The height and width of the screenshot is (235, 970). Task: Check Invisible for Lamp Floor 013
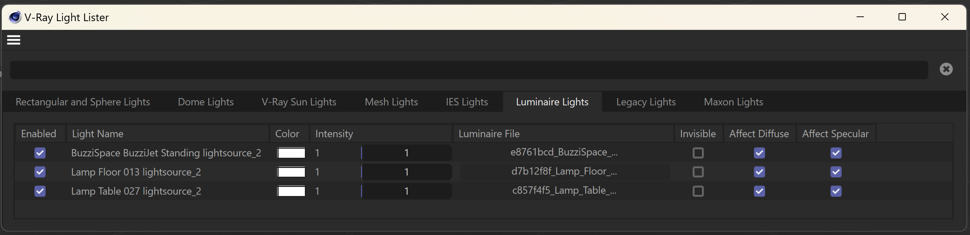698,172
